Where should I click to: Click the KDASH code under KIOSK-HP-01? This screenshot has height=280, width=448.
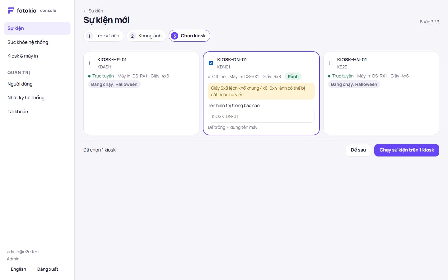(x=104, y=67)
